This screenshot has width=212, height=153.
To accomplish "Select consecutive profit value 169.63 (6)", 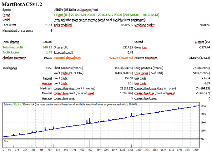I will coord(127,93).
